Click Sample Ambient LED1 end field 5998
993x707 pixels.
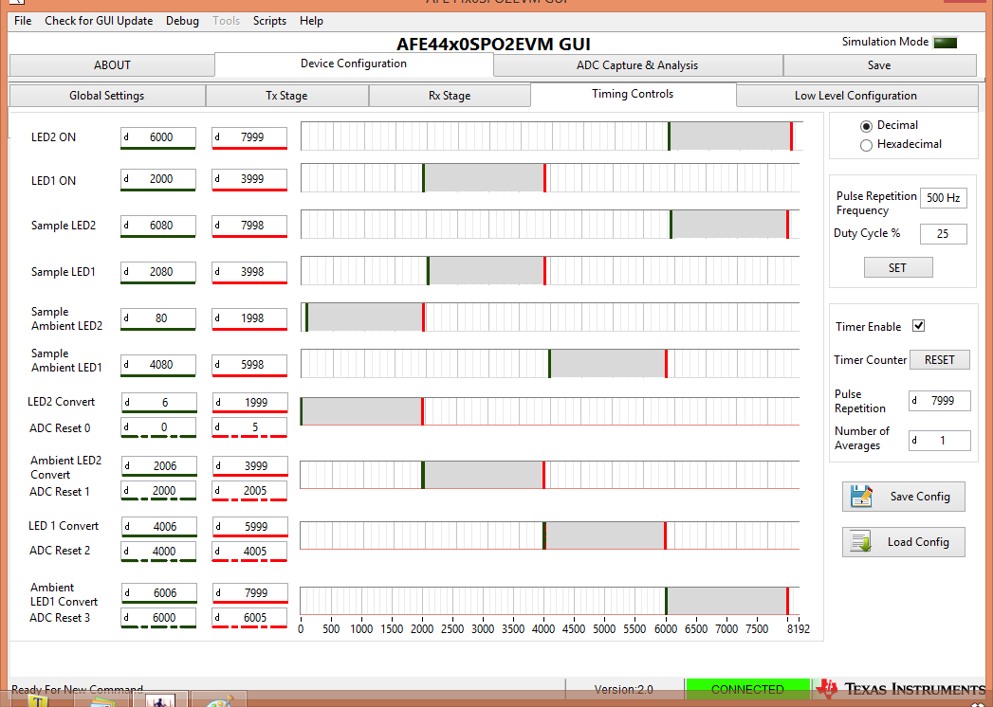click(x=249, y=365)
